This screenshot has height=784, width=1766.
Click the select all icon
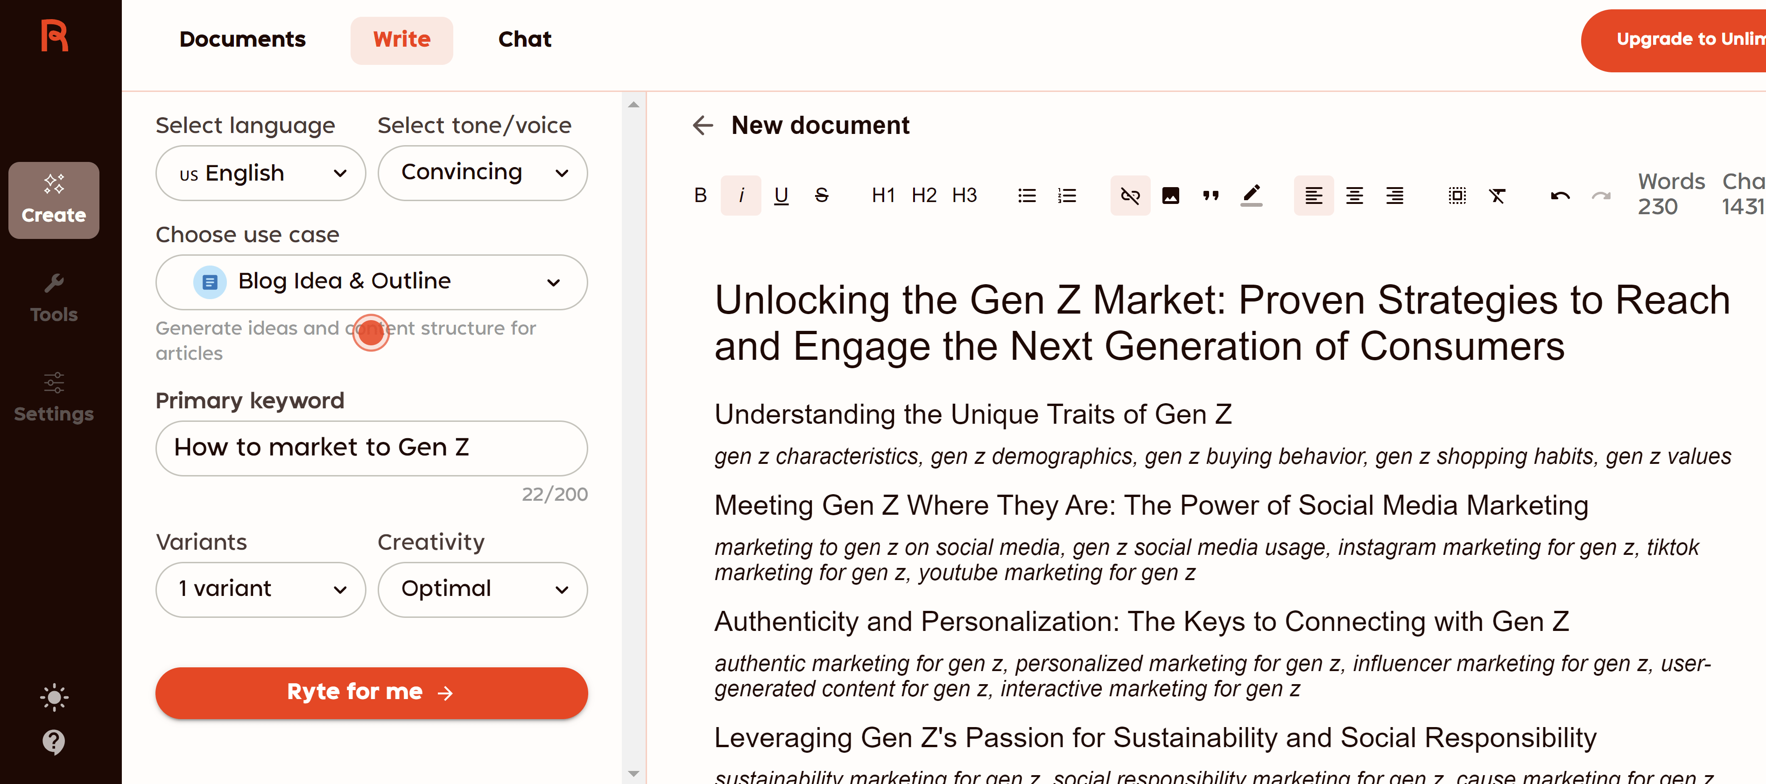click(x=1457, y=196)
